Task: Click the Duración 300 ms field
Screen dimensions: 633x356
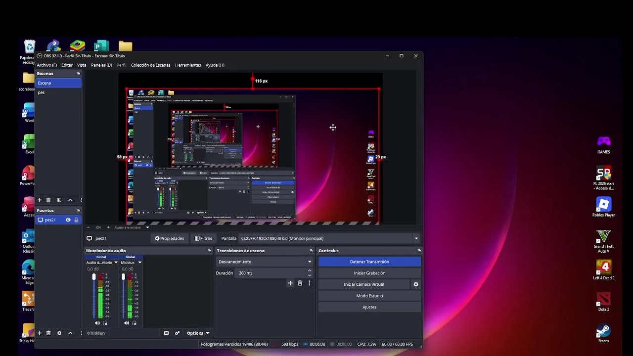Action: click(x=271, y=273)
